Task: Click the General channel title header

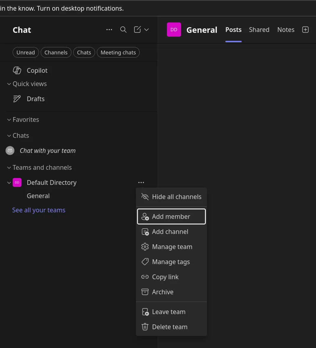Action: 202,30
